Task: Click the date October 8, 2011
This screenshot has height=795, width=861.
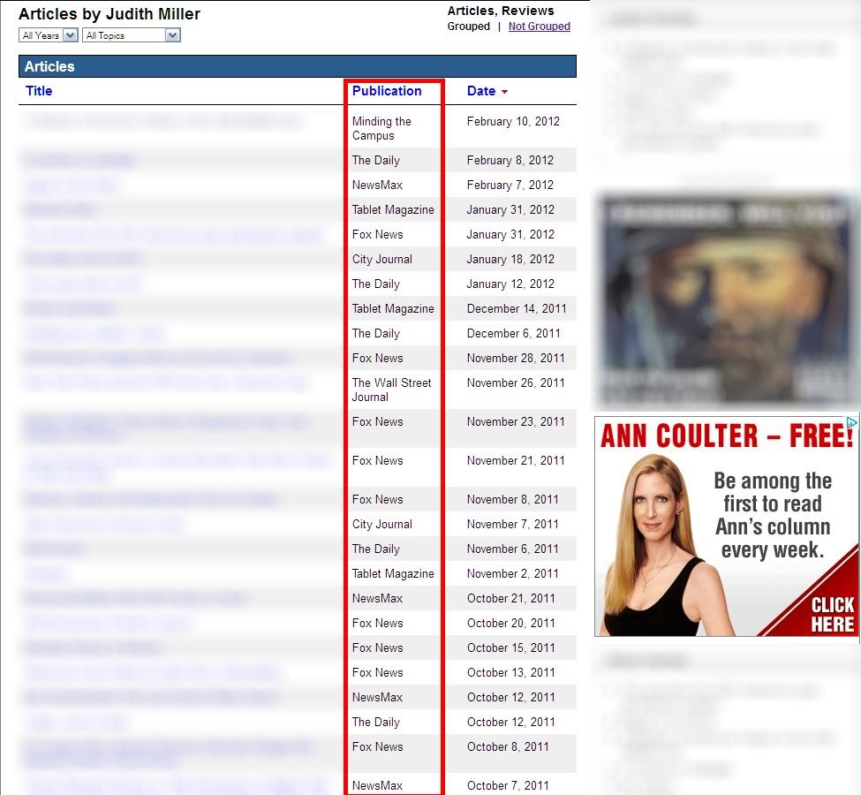Action: pos(508,747)
